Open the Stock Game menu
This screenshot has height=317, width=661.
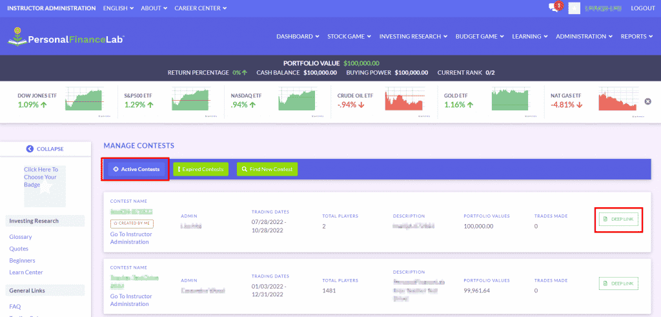pyautogui.click(x=349, y=36)
